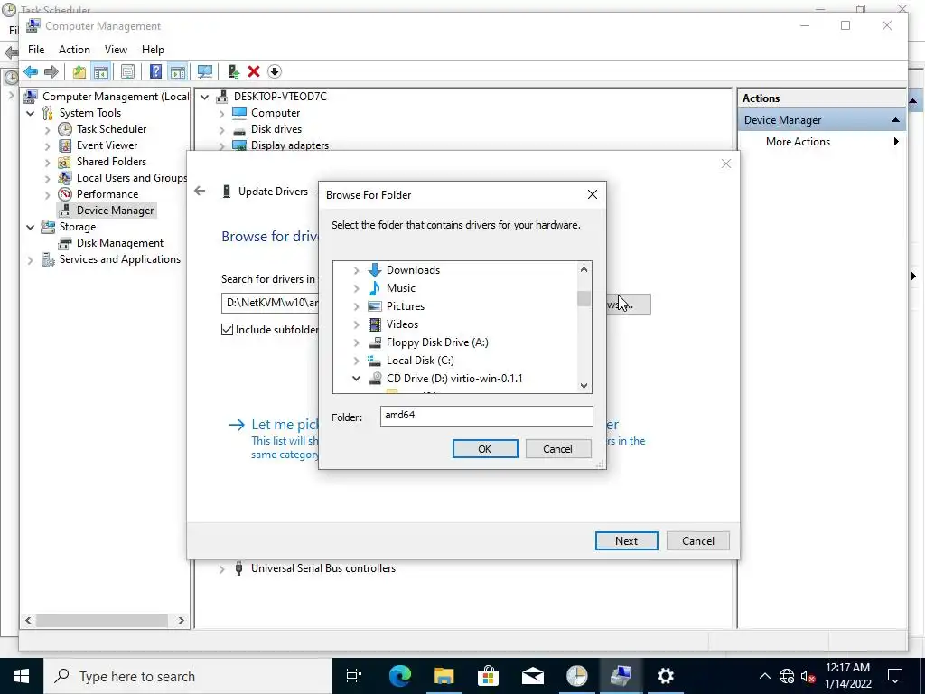This screenshot has height=694, width=925.
Task: Click the Folder name input field
Action: coord(486,416)
